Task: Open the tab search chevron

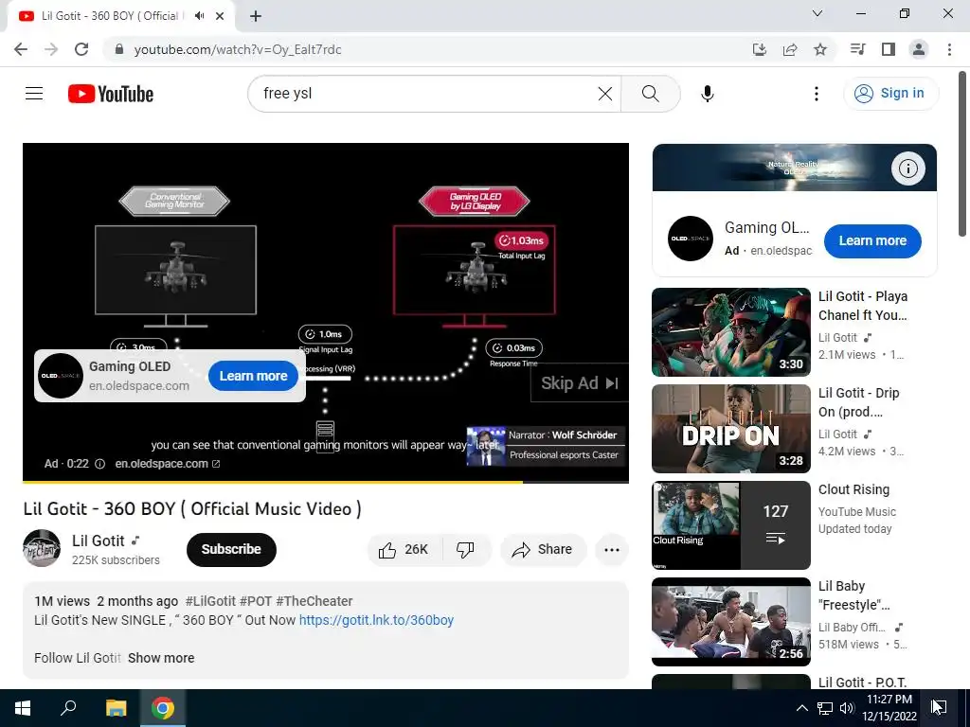Action: [817, 13]
